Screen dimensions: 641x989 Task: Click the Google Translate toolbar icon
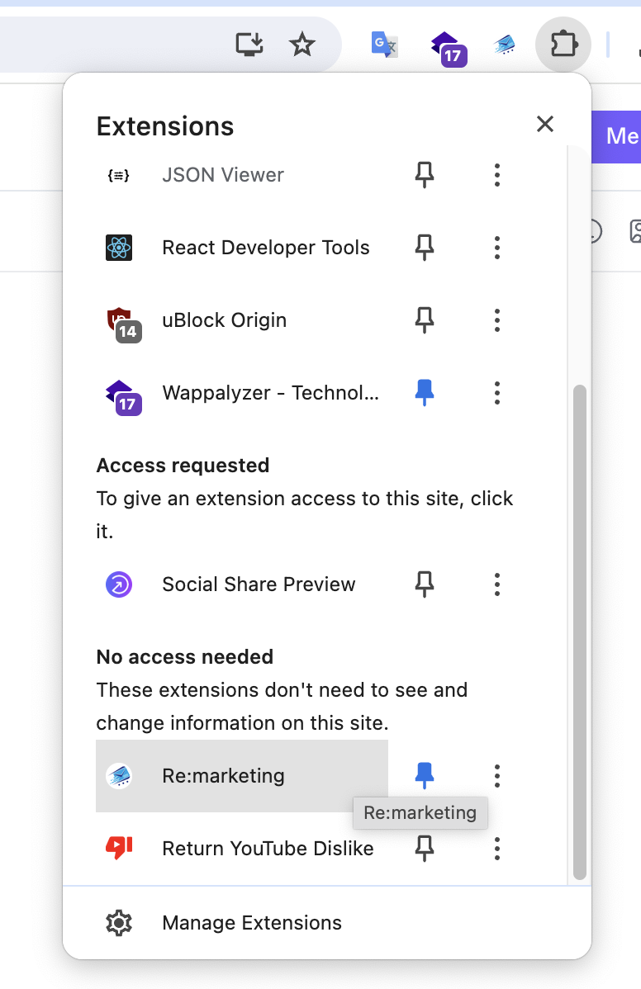(383, 45)
